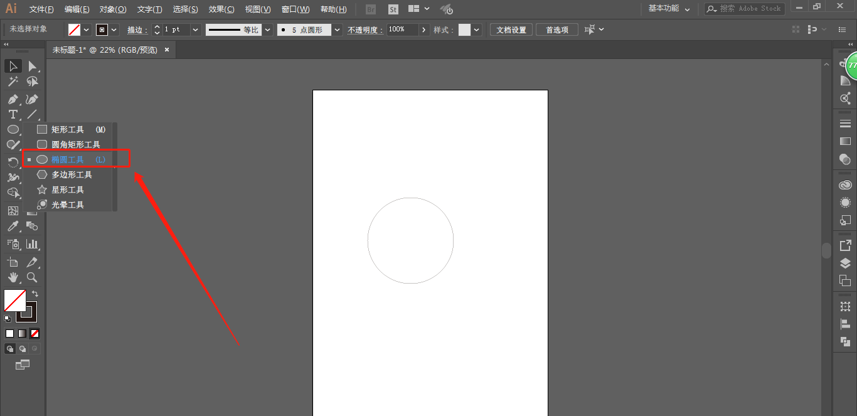Open arrange documents dropdown

(419, 9)
